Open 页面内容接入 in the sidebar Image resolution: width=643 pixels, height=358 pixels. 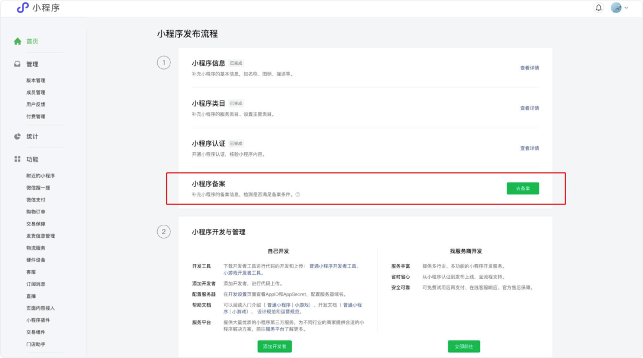point(40,308)
